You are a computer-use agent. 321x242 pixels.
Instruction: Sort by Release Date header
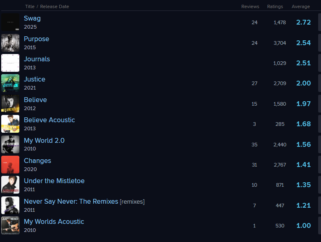click(x=54, y=6)
